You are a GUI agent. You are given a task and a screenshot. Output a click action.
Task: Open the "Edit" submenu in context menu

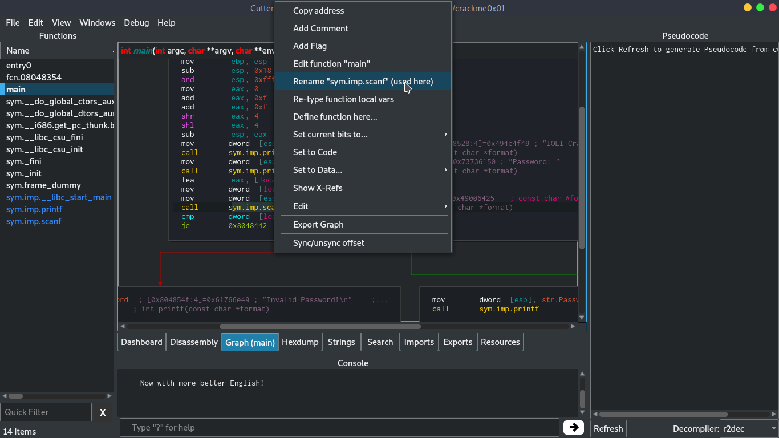click(300, 206)
